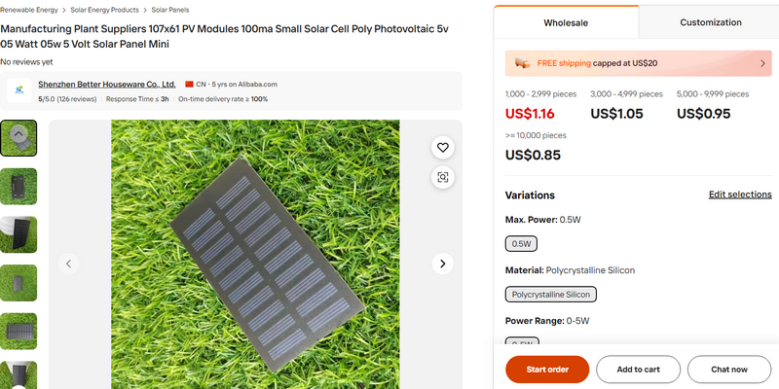Select the 0.5W max power option
Screen dimensions: 779x389
tap(521, 244)
